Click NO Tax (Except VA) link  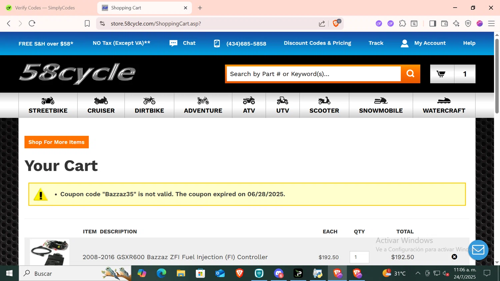tap(121, 43)
